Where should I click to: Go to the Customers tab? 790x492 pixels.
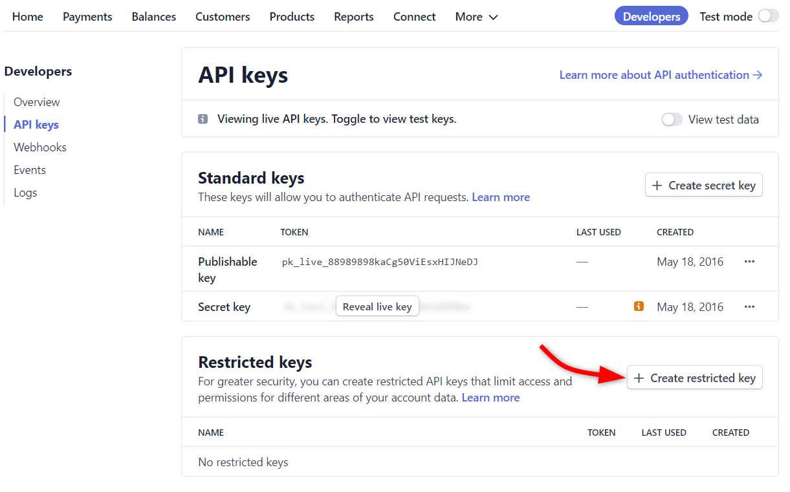(x=223, y=17)
